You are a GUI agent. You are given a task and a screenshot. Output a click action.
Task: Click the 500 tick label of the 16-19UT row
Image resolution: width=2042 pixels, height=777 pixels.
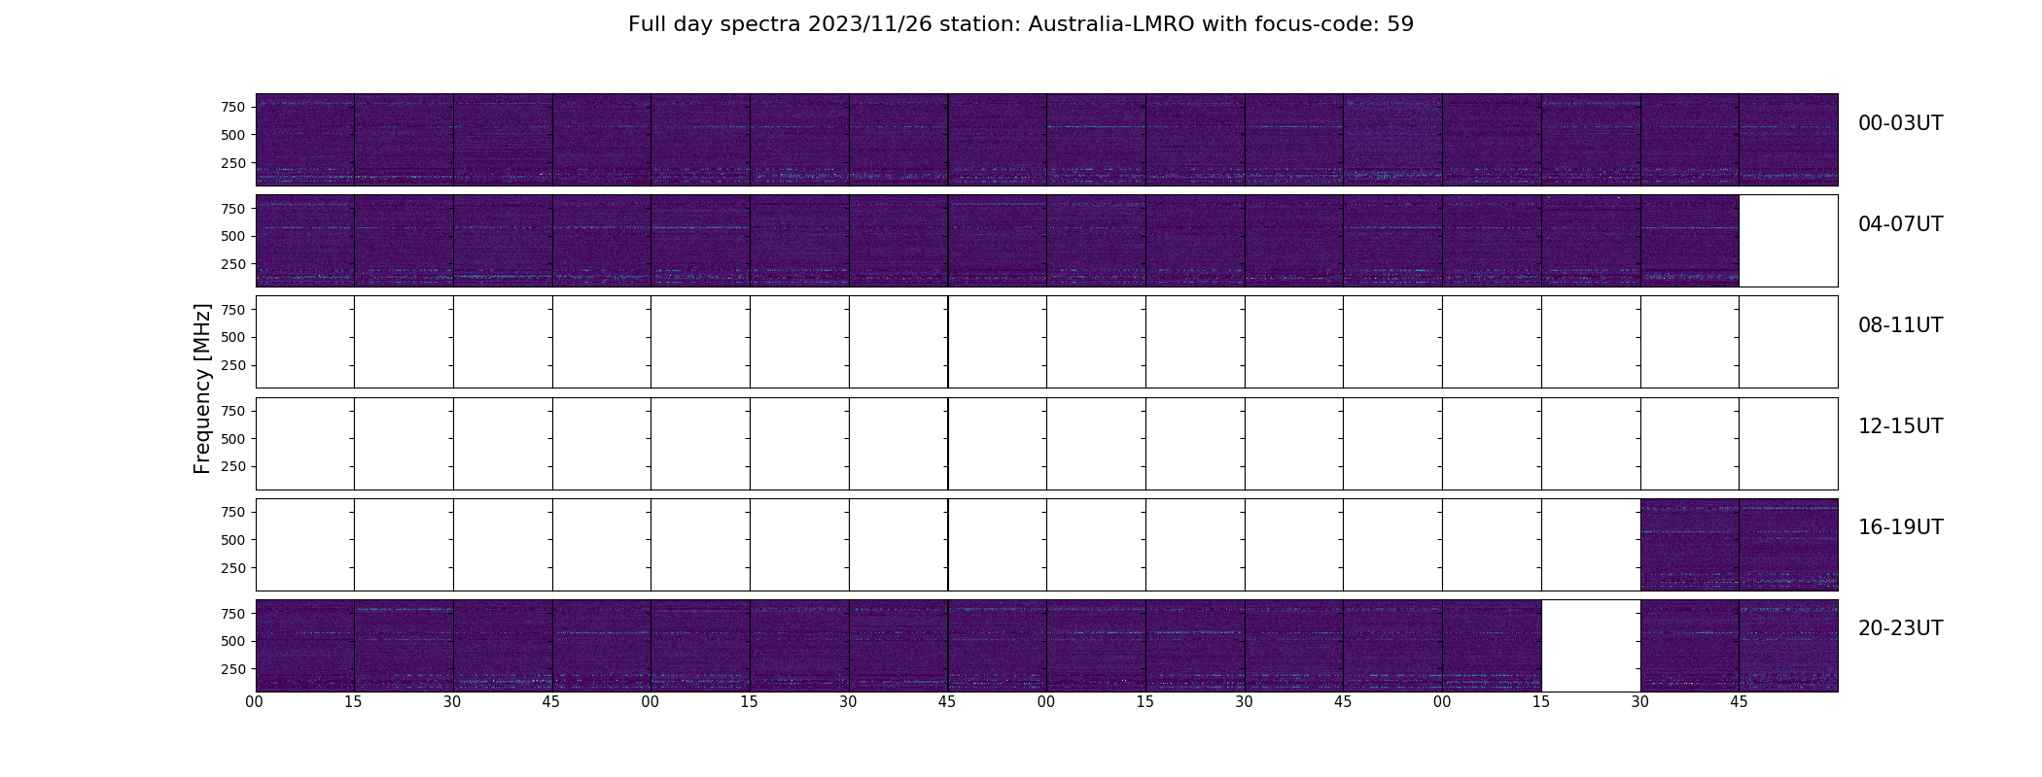(233, 540)
